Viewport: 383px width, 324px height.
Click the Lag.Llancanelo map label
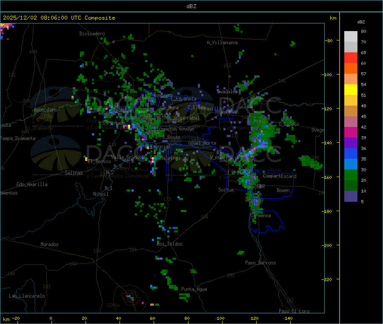[27, 296]
